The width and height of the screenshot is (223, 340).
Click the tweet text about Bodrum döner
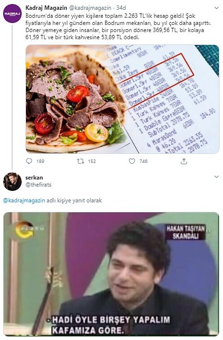coord(119,26)
